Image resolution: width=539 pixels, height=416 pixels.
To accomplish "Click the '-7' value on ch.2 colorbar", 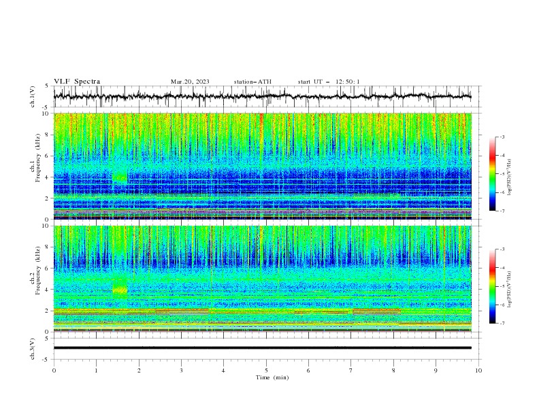I will (502, 324).
